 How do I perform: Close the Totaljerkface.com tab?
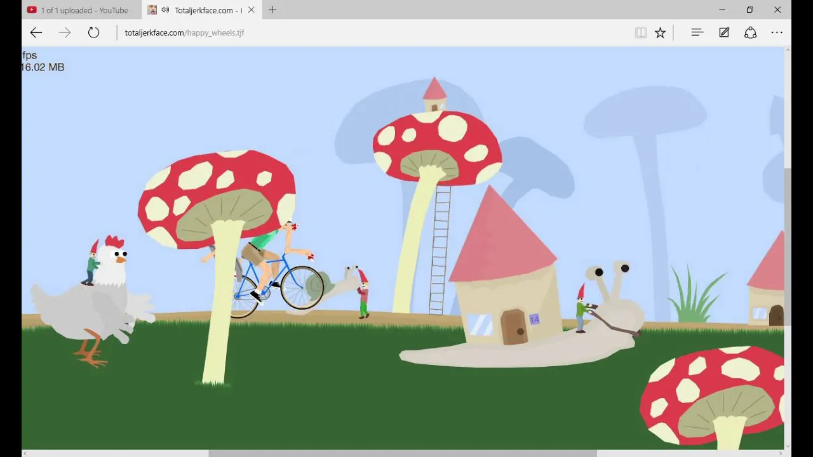point(252,10)
